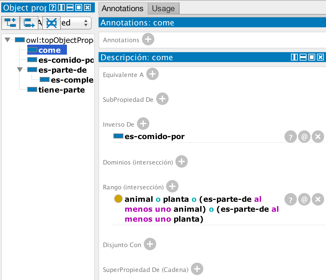Split the Descripción panel horizontally
Viewport: 326px width, 280px height.
pyautogui.click(x=303, y=57)
